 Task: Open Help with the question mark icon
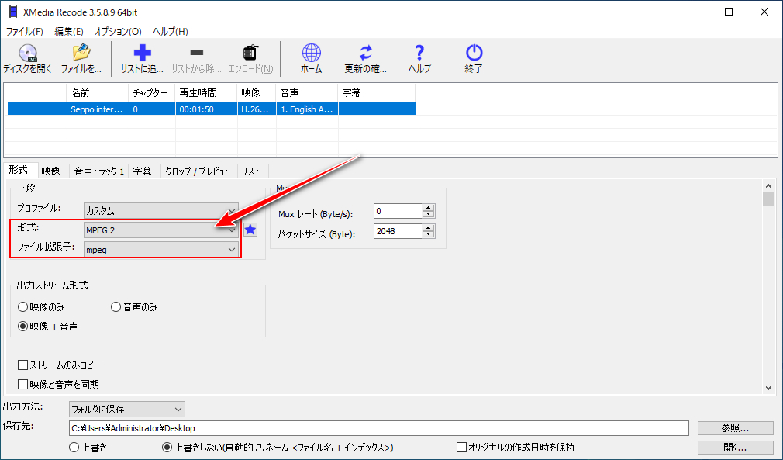[419, 54]
